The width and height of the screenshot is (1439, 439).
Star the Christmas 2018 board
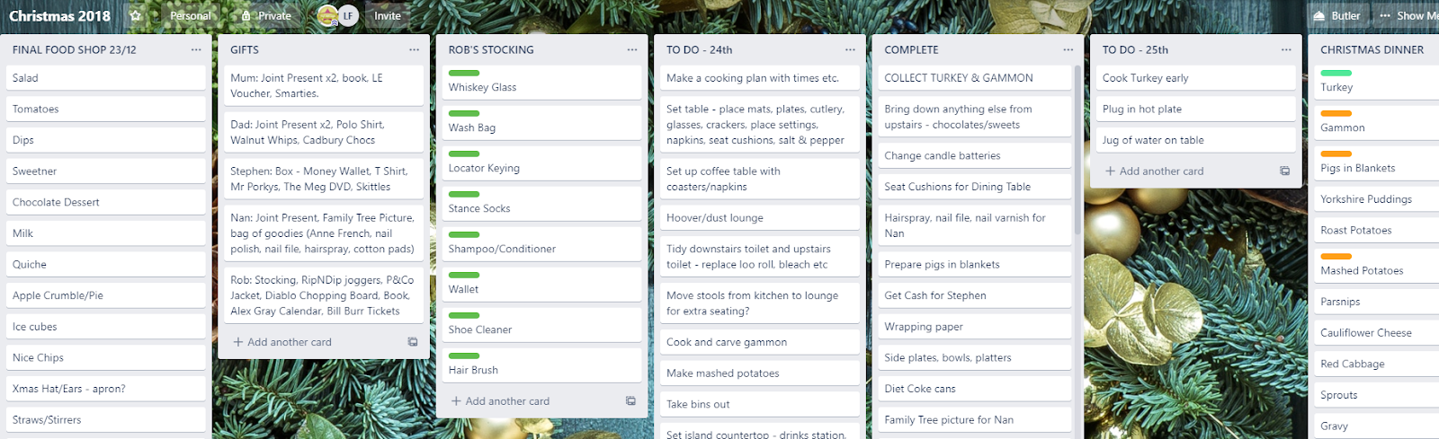coord(135,15)
